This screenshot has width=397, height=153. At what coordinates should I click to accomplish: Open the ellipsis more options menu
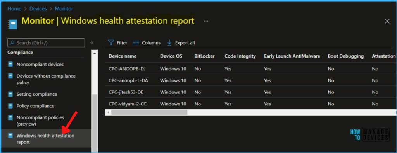(x=206, y=21)
